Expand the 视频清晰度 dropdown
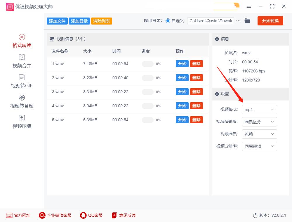The height and width of the screenshot is (222, 292). (259, 122)
